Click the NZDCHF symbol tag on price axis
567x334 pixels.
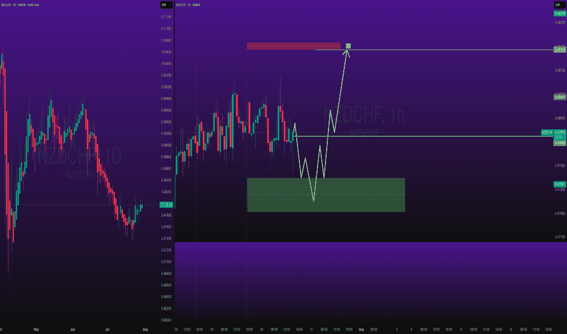[547, 132]
